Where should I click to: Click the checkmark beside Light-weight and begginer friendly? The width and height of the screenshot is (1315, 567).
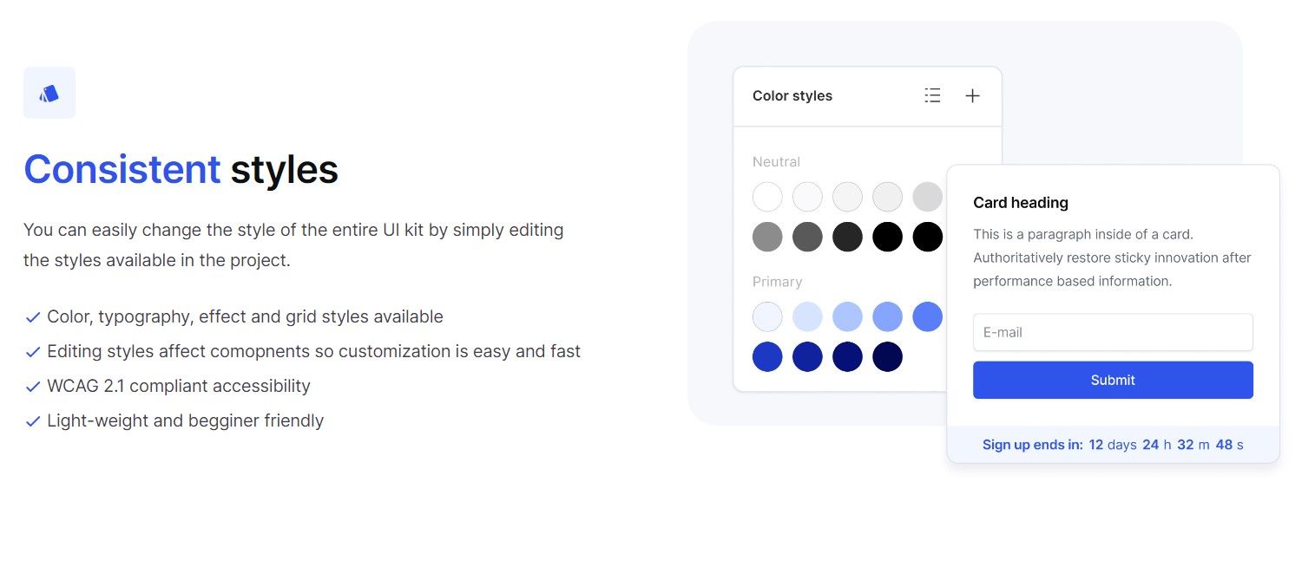tap(33, 421)
